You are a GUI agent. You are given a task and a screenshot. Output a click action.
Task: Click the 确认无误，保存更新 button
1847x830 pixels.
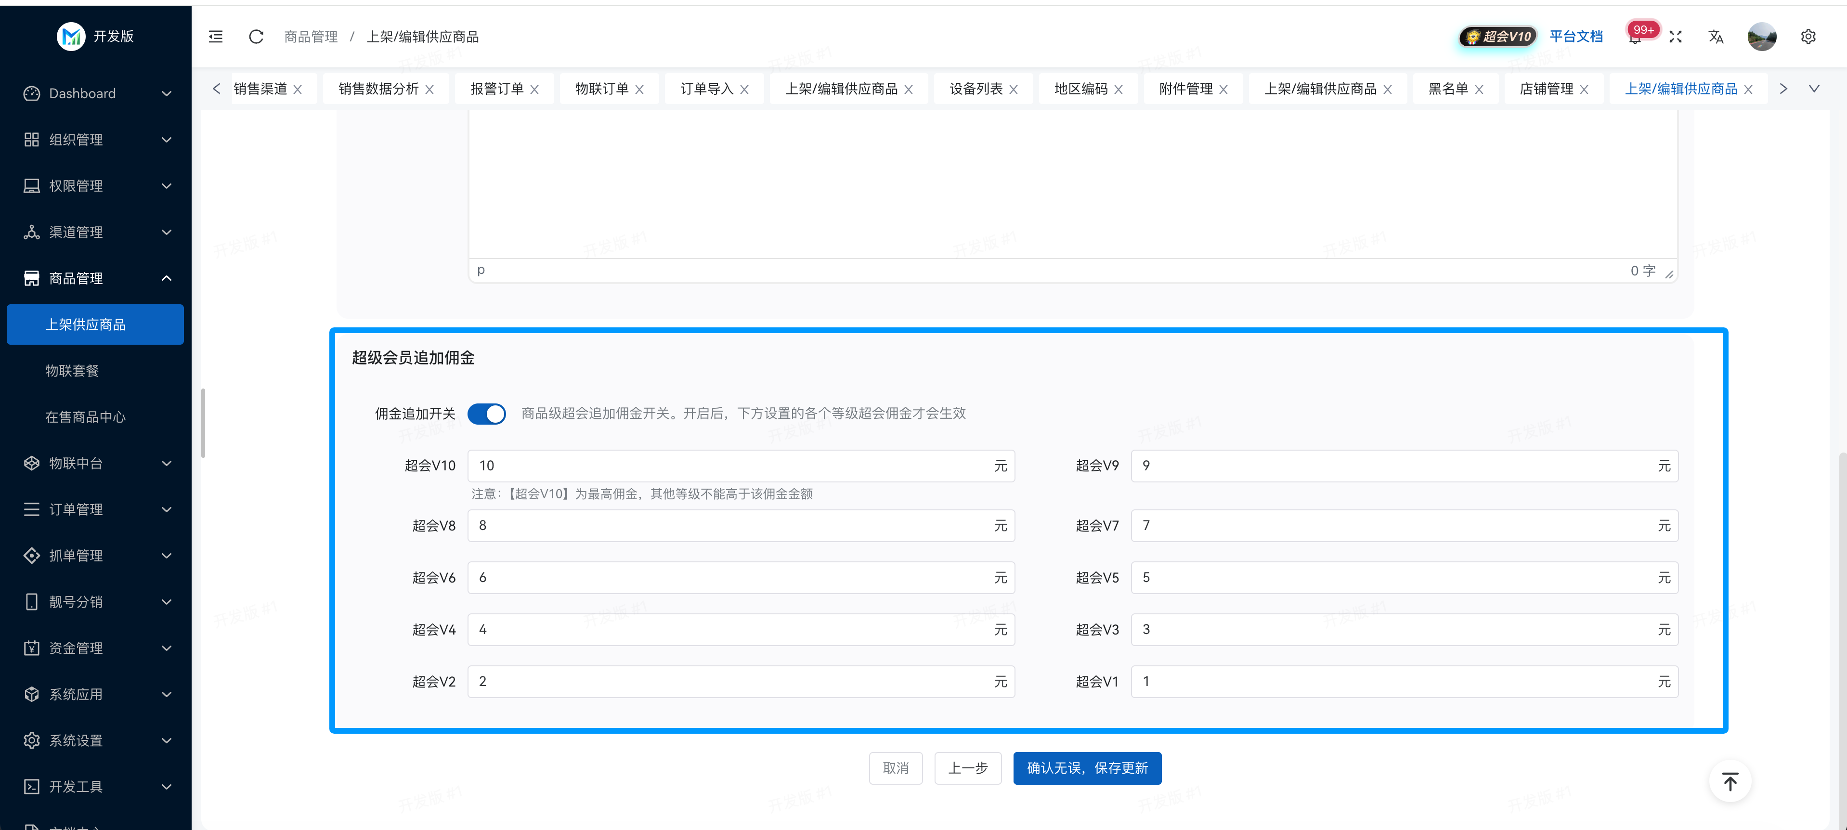pyautogui.click(x=1086, y=768)
